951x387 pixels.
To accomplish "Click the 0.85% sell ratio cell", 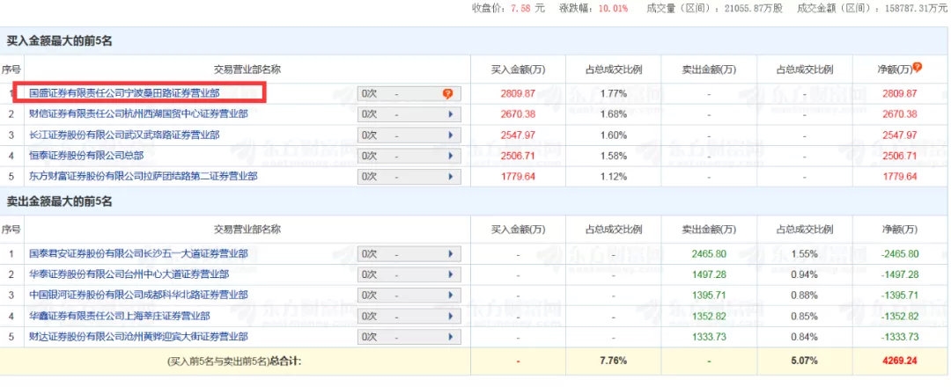I will (804, 316).
